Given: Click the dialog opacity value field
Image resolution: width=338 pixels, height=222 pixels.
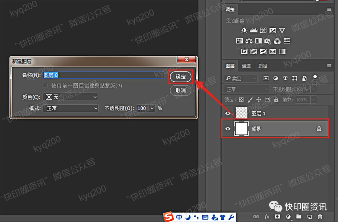Looking at the screenshot, I should point(143,108).
